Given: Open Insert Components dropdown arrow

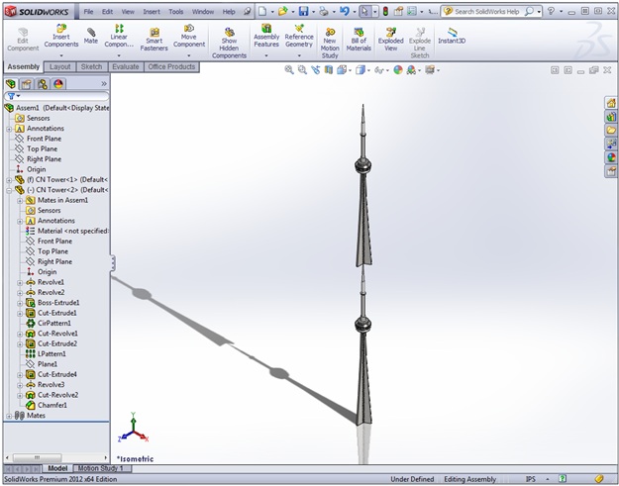Looking at the screenshot, I should pos(61,55).
